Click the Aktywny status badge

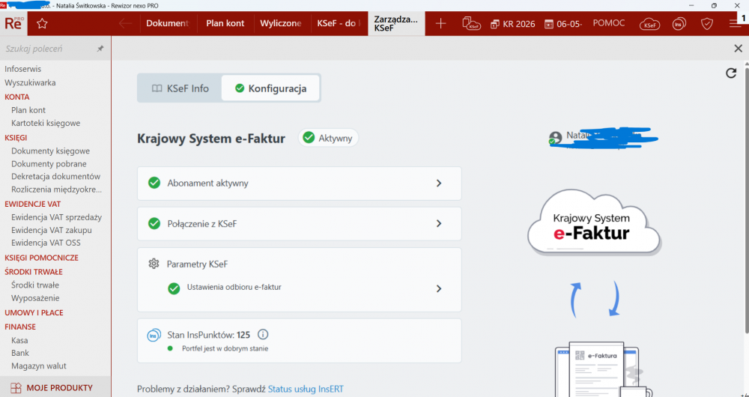click(328, 138)
